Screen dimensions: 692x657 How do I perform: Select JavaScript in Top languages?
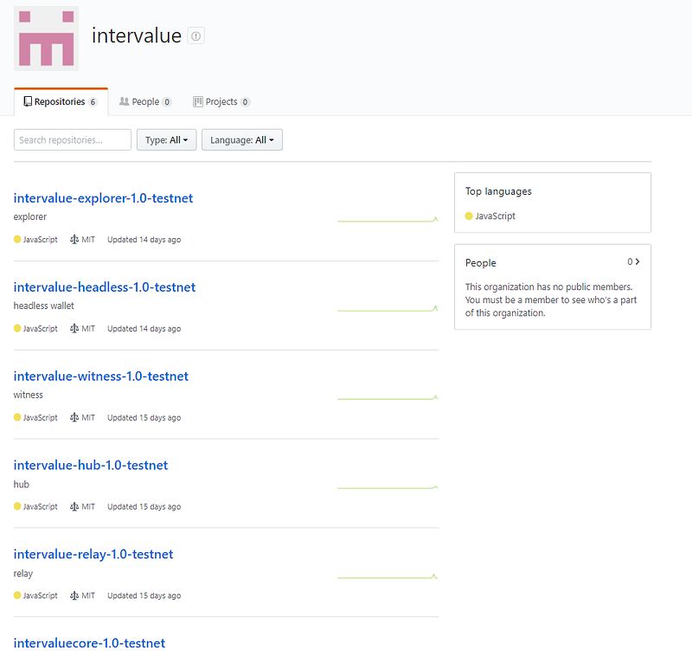click(495, 216)
